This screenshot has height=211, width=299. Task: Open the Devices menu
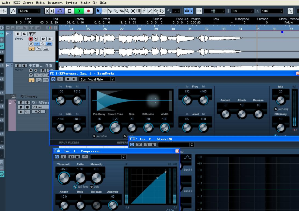pyautogui.click(x=71, y=3)
